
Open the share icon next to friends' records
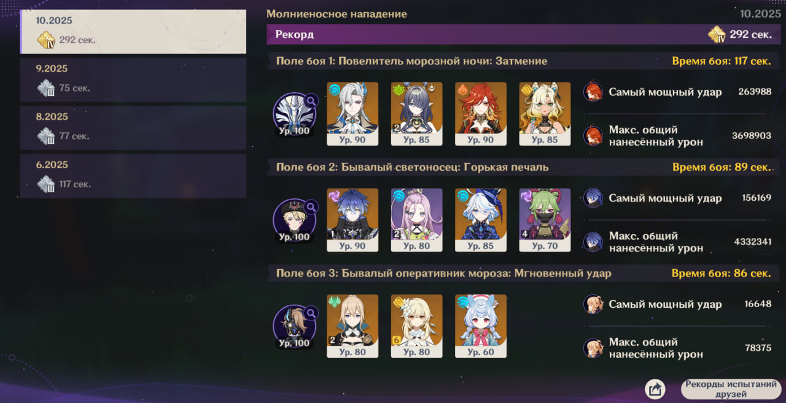click(x=655, y=389)
